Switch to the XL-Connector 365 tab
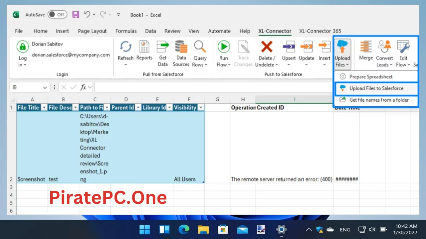 (320, 31)
